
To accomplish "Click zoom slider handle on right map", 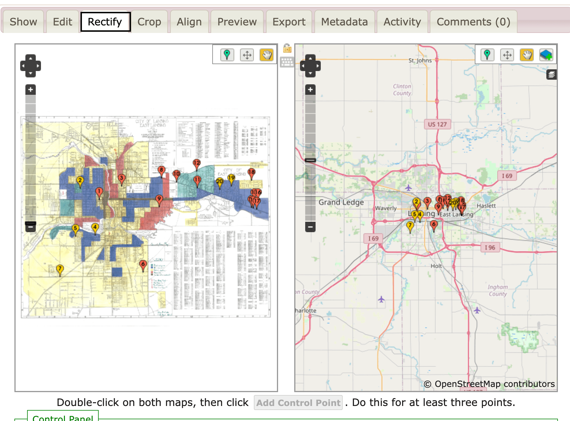I will tap(310, 160).
